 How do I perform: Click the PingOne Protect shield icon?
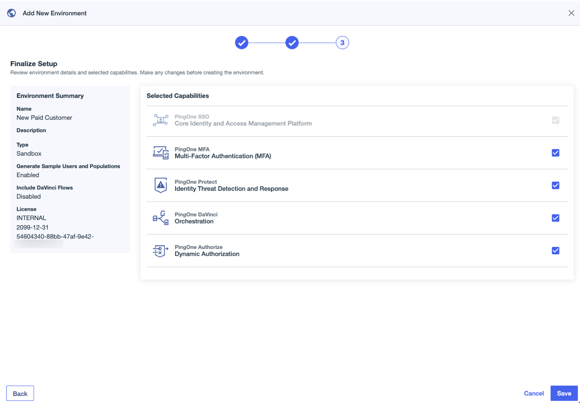[160, 185]
